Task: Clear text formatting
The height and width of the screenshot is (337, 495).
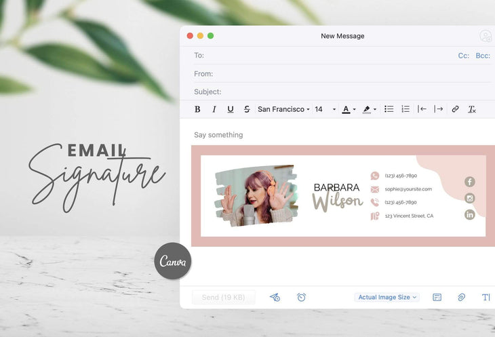Action: point(472,109)
